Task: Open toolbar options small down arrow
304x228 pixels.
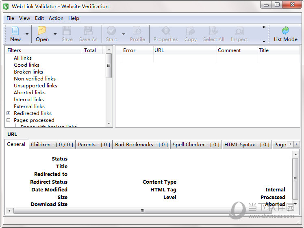Action: click(x=264, y=41)
